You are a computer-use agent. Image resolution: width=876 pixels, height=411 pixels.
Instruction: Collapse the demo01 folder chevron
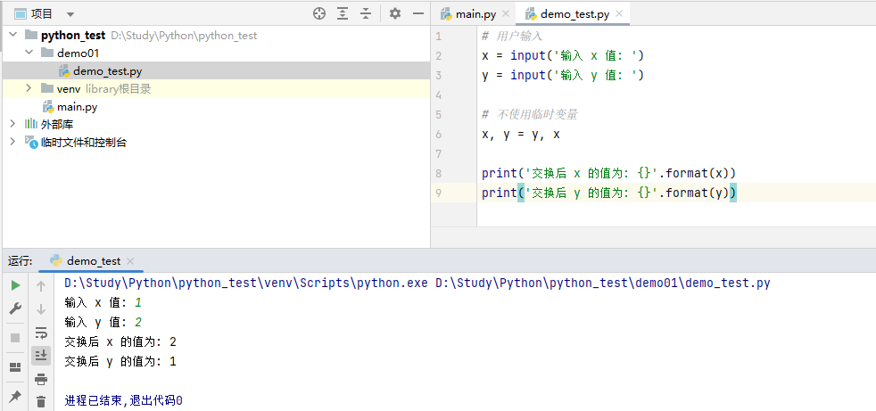pyautogui.click(x=29, y=53)
